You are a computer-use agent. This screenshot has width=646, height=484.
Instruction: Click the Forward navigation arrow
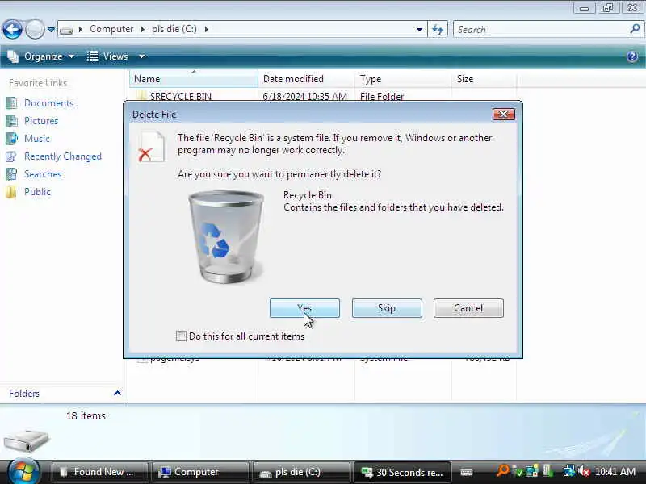(x=35, y=30)
